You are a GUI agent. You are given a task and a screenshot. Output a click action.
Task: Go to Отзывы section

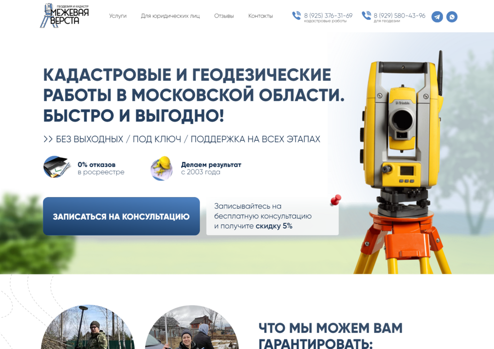point(224,16)
